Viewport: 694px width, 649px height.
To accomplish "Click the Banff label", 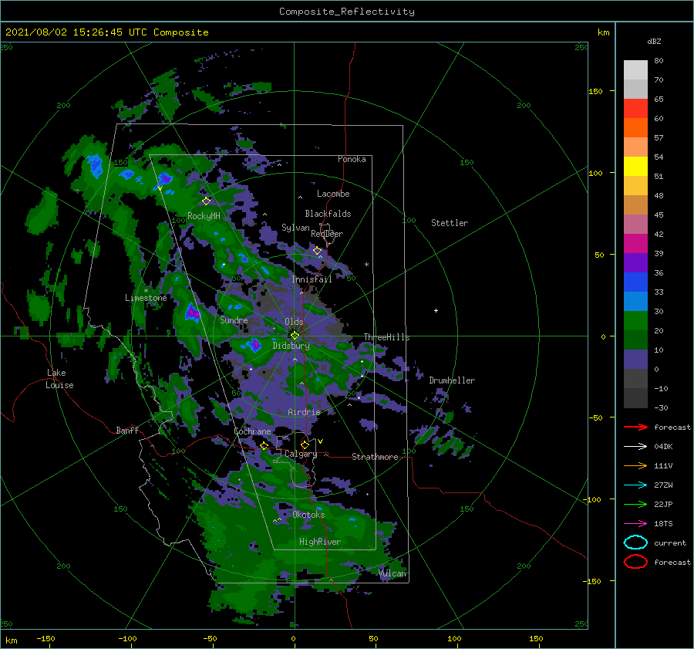I will click(127, 430).
